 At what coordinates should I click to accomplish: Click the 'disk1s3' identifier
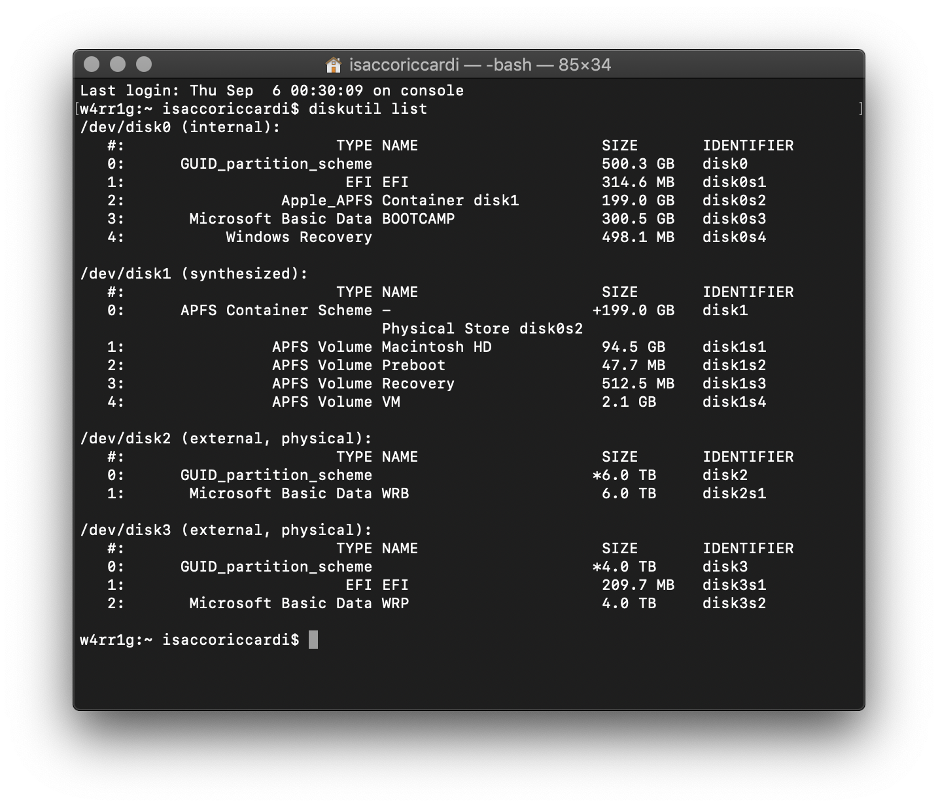point(735,383)
